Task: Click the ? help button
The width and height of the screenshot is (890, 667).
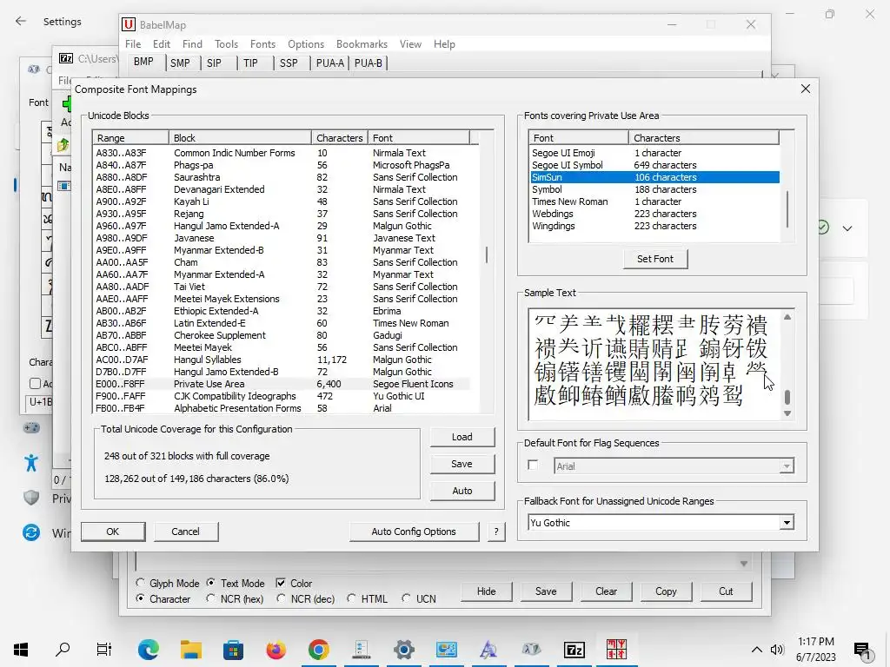Action: (x=496, y=532)
